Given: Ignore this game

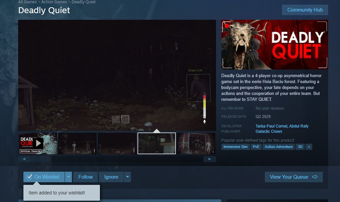Looking at the screenshot, I should point(111,177).
